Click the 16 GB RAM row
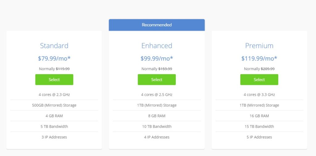Viewport: 316px width, 156px height. coord(259,116)
